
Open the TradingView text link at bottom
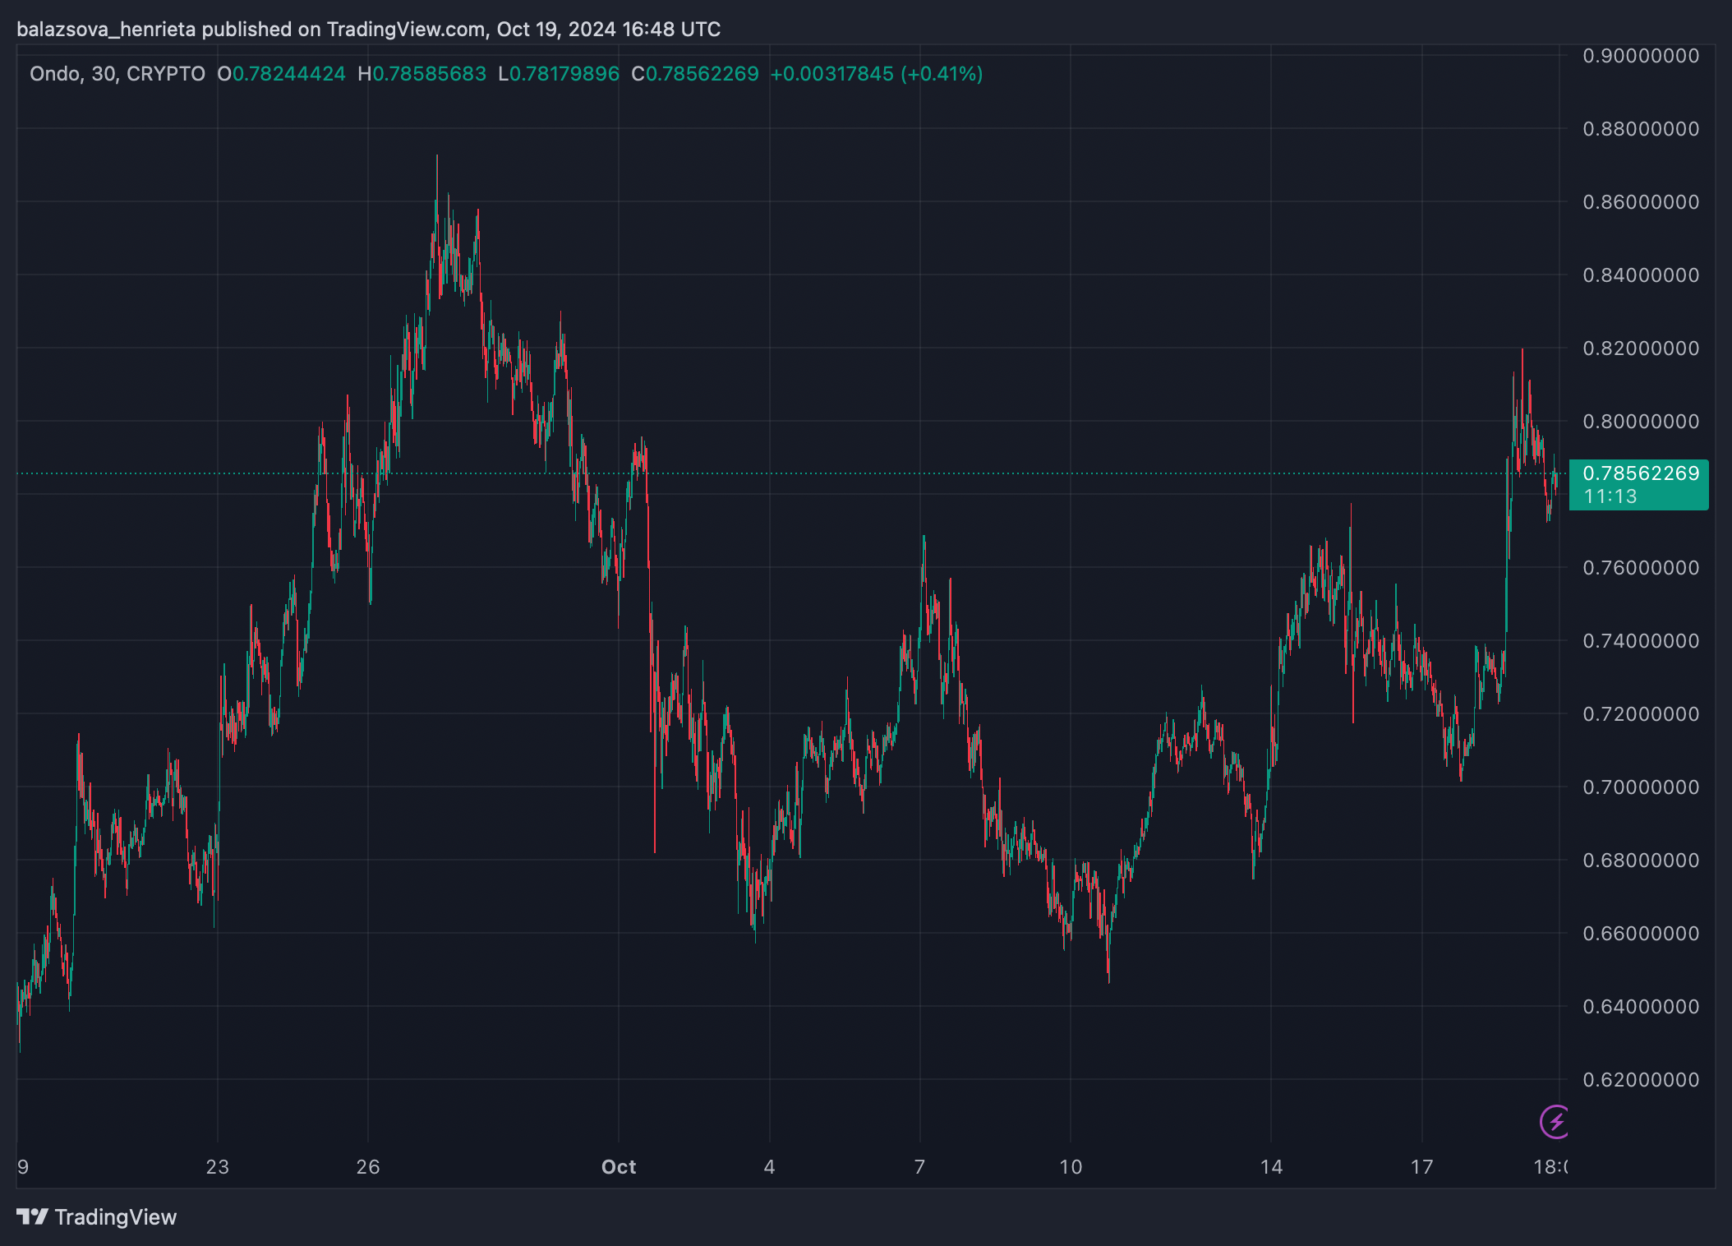(x=115, y=1217)
